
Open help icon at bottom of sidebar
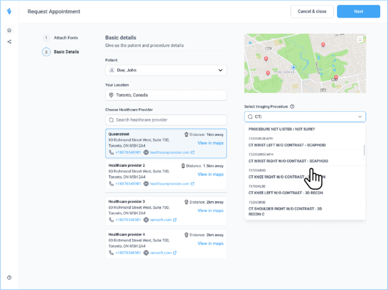coord(9,278)
